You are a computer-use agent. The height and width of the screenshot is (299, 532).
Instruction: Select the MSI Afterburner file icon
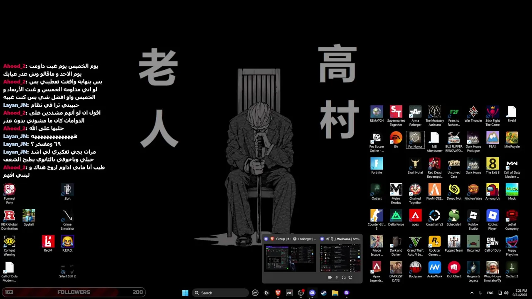coord(434,142)
